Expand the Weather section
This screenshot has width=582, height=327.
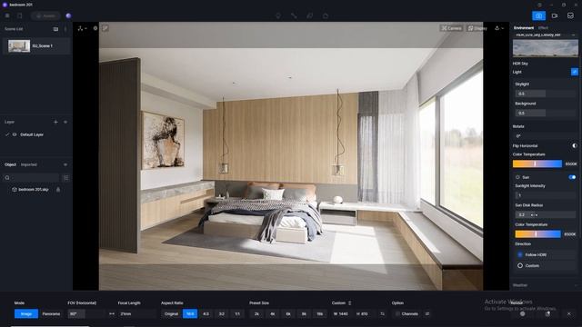(x=546, y=285)
